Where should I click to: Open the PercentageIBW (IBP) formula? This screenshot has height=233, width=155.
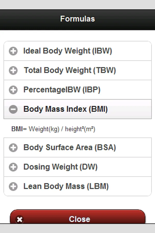coord(62,90)
